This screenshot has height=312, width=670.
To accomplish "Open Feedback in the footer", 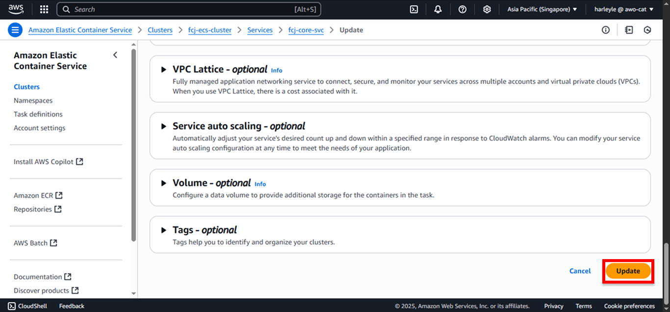I will (72, 306).
